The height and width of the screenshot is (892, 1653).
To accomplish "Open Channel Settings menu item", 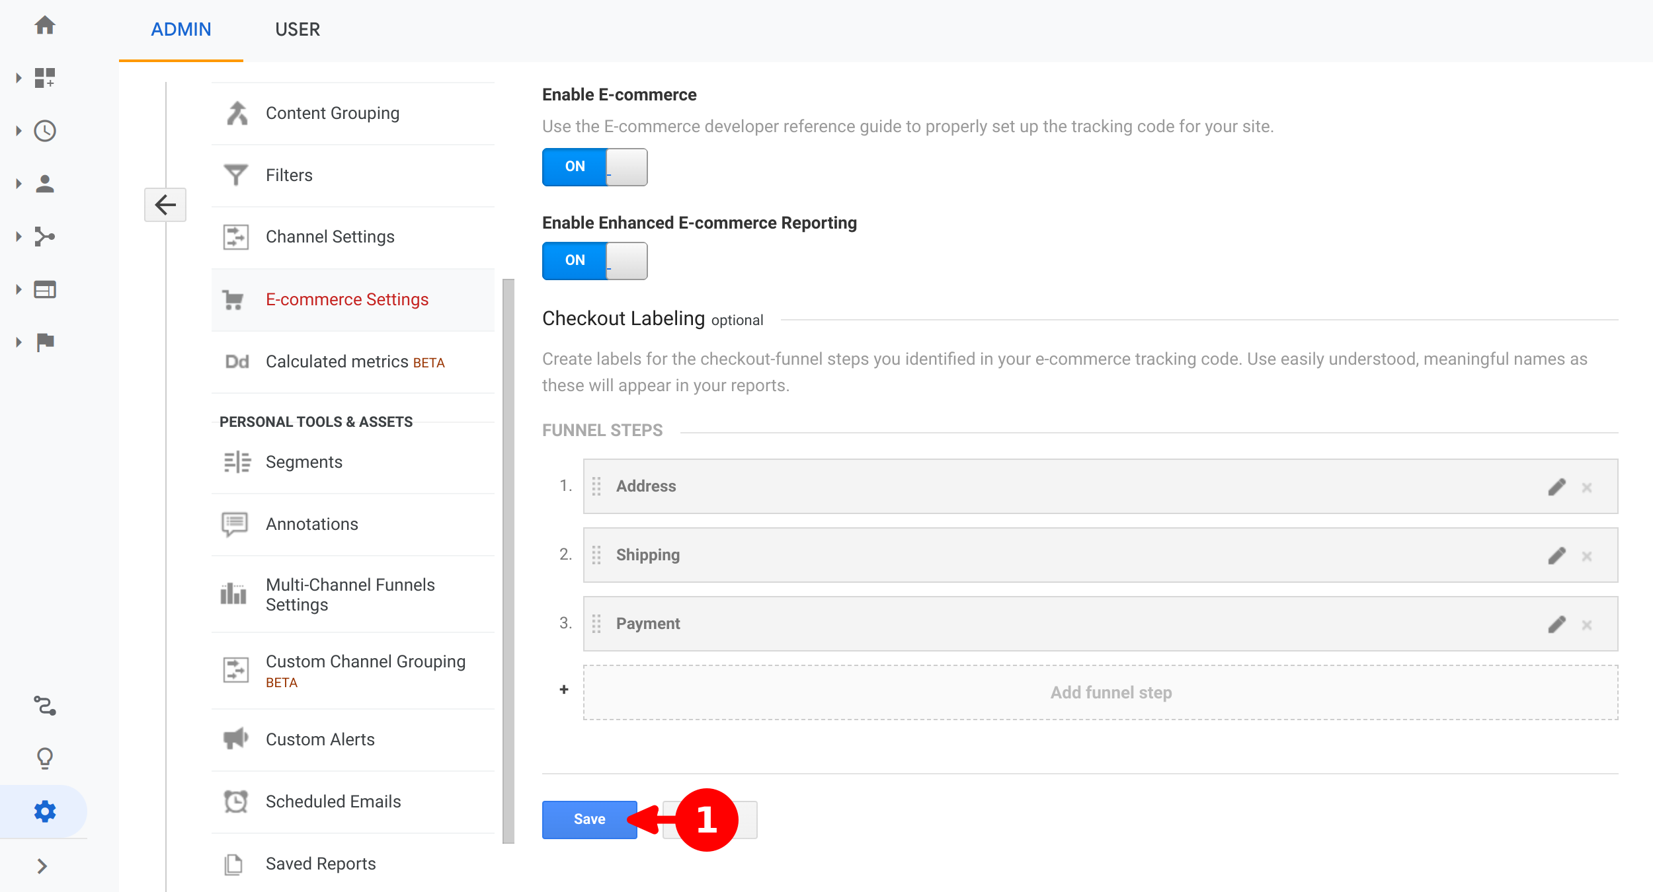I will [330, 237].
